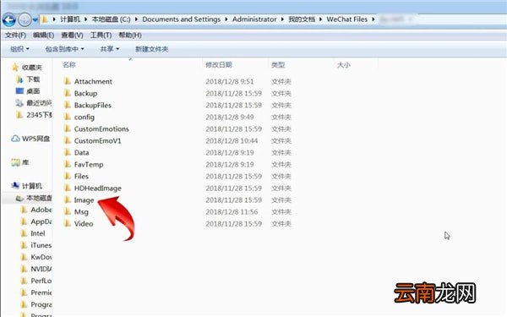Select the Image folder icon

[x=68, y=199]
